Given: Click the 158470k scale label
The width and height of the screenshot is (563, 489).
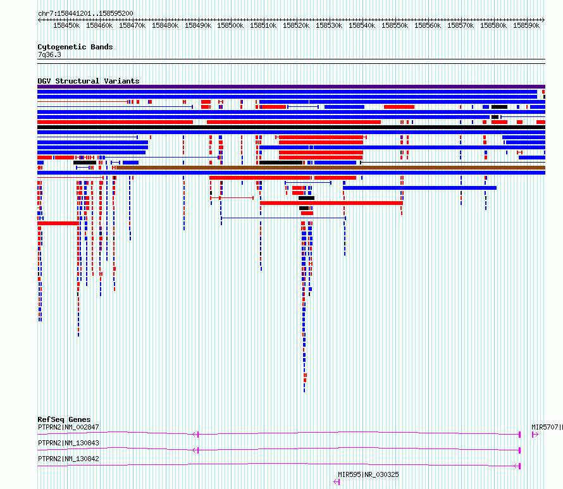Looking at the screenshot, I should point(132,25).
